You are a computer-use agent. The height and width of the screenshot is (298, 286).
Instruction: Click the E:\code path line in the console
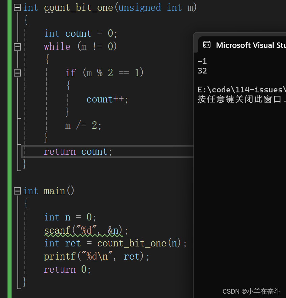click(x=242, y=90)
